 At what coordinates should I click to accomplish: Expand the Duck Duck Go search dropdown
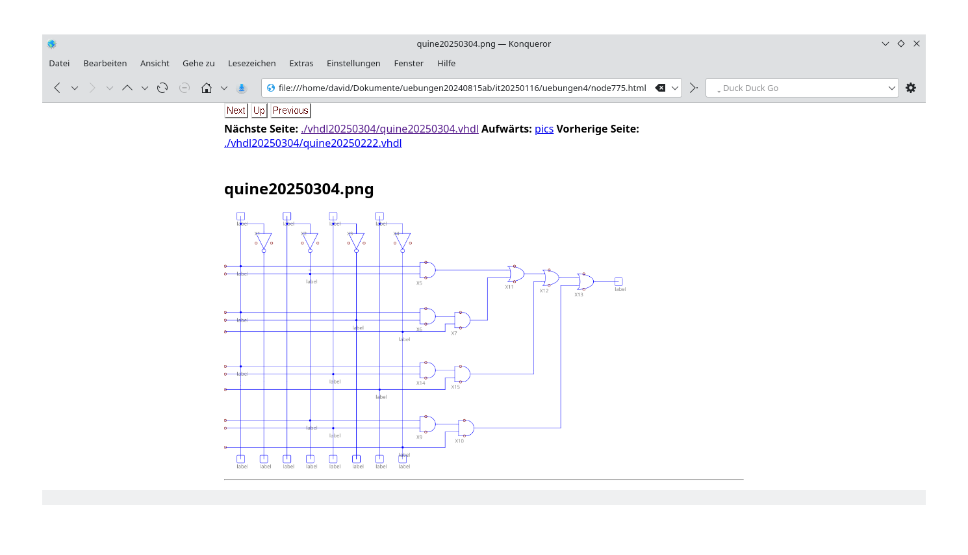[x=891, y=87]
